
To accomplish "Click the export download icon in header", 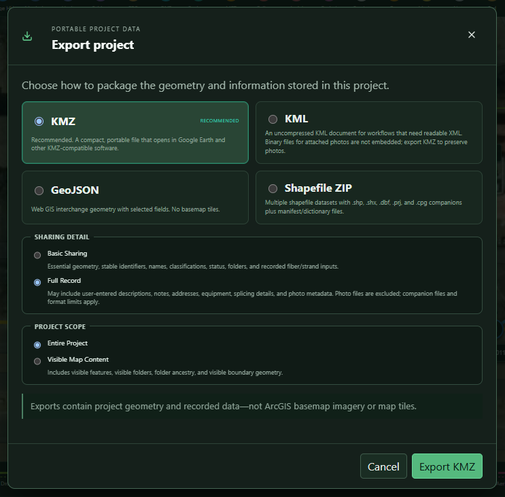I will [x=27, y=36].
